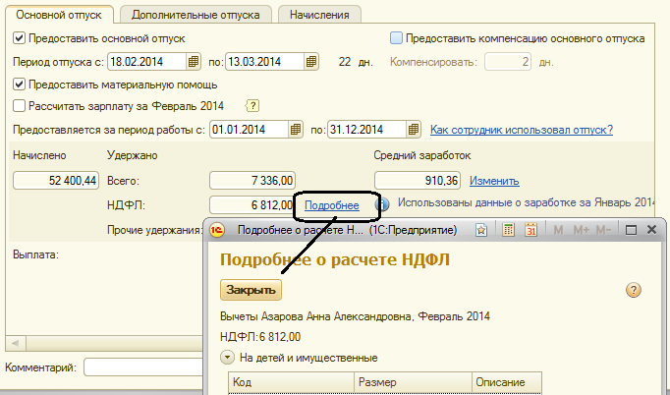Close the popup window with X button
Image resolution: width=670 pixels, height=395 pixels.
click(x=651, y=230)
